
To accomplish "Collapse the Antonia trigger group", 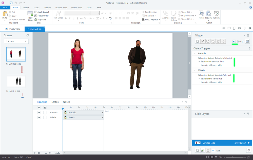I will click(194, 54).
